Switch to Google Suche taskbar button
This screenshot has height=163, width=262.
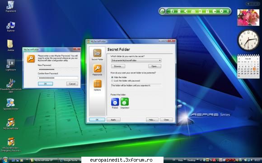point(70,160)
